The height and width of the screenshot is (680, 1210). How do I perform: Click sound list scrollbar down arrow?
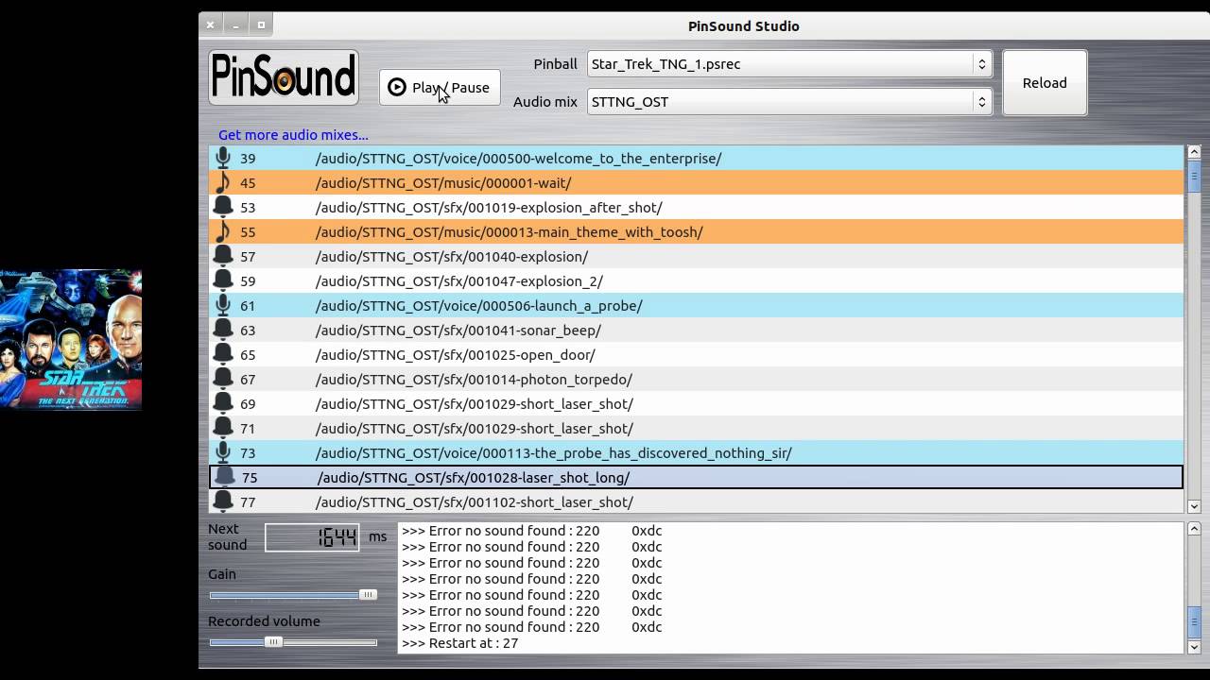pos(1194,506)
